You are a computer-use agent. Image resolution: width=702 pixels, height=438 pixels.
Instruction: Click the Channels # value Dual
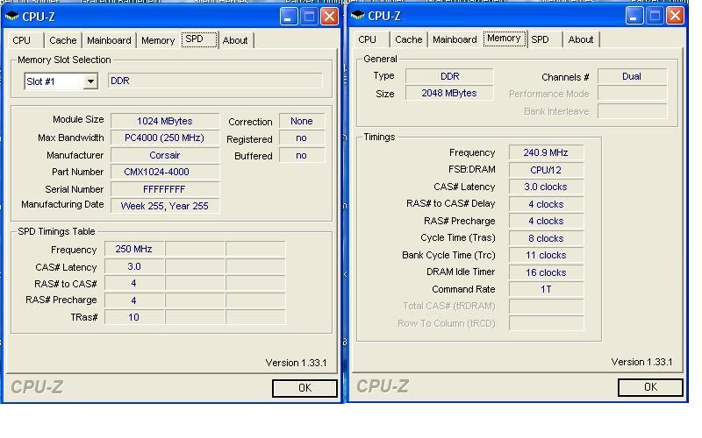tap(632, 76)
